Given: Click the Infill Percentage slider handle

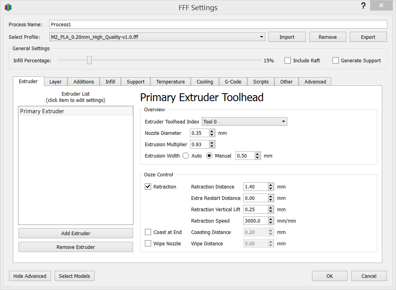Looking at the screenshot, I should (x=89, y=60).
